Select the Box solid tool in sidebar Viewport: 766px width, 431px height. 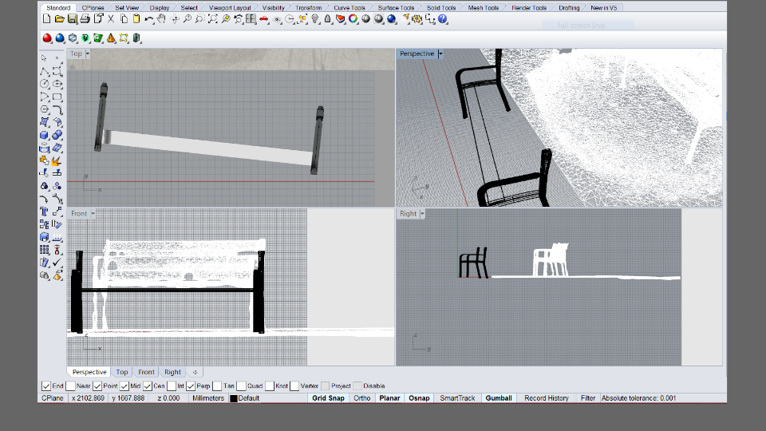[x=45, y=135]
